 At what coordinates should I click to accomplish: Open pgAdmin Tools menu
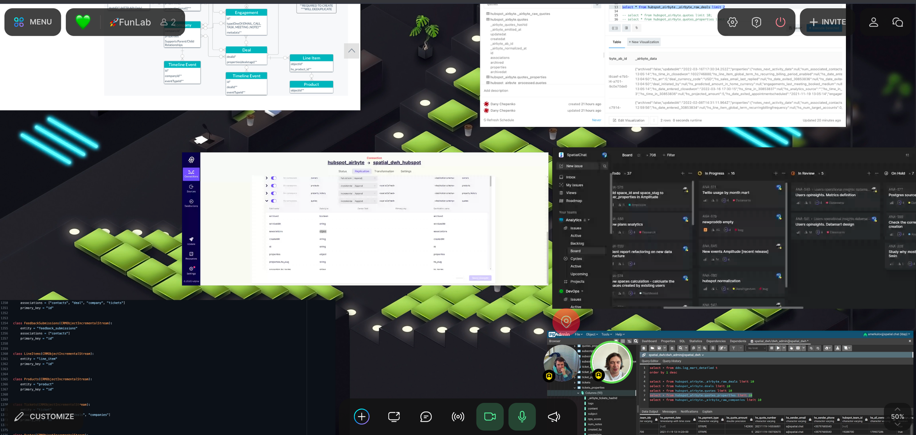tap(607, 334)
